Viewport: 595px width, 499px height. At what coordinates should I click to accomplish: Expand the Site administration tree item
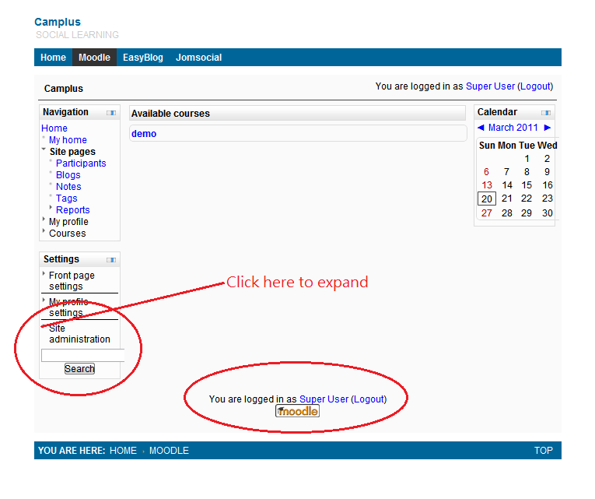[x=79, y=334]
